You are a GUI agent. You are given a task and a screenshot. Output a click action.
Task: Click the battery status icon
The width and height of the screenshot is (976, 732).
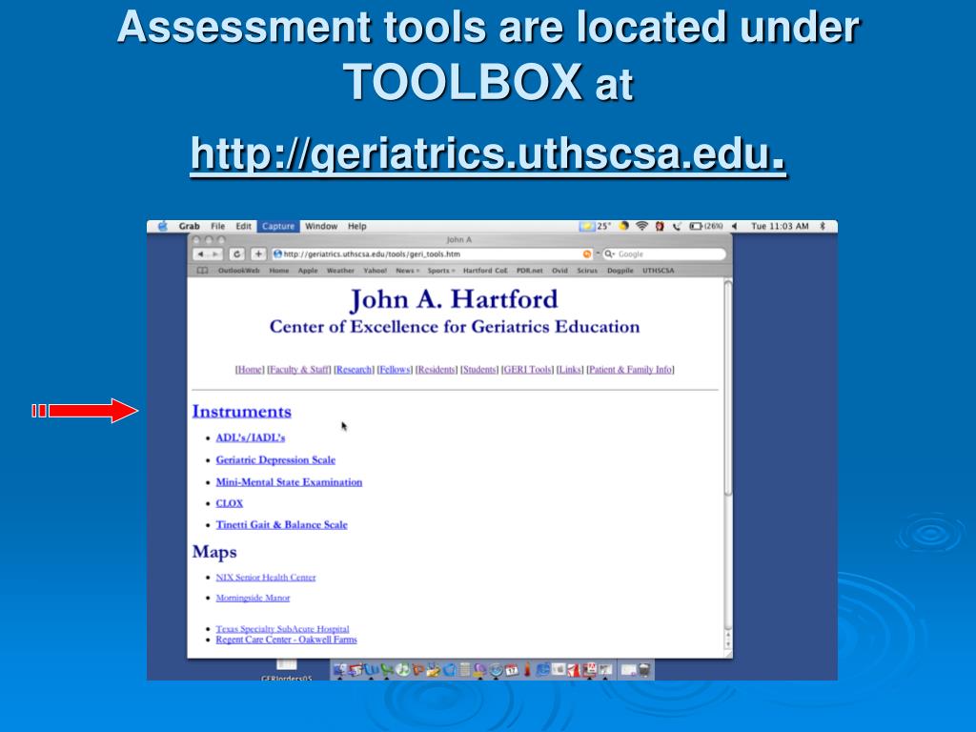point(696,227)
